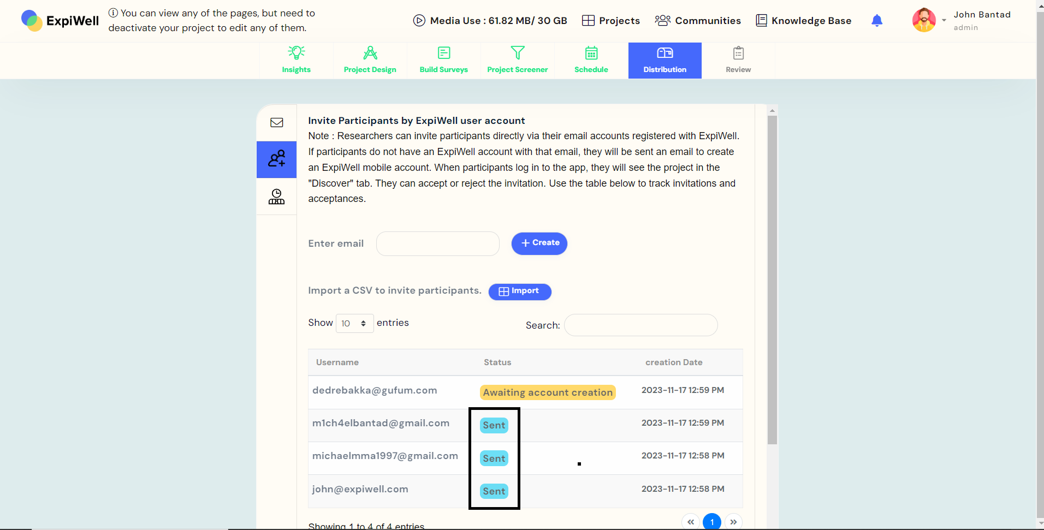Click the info icon beside deactivate notice

point(113,13)
